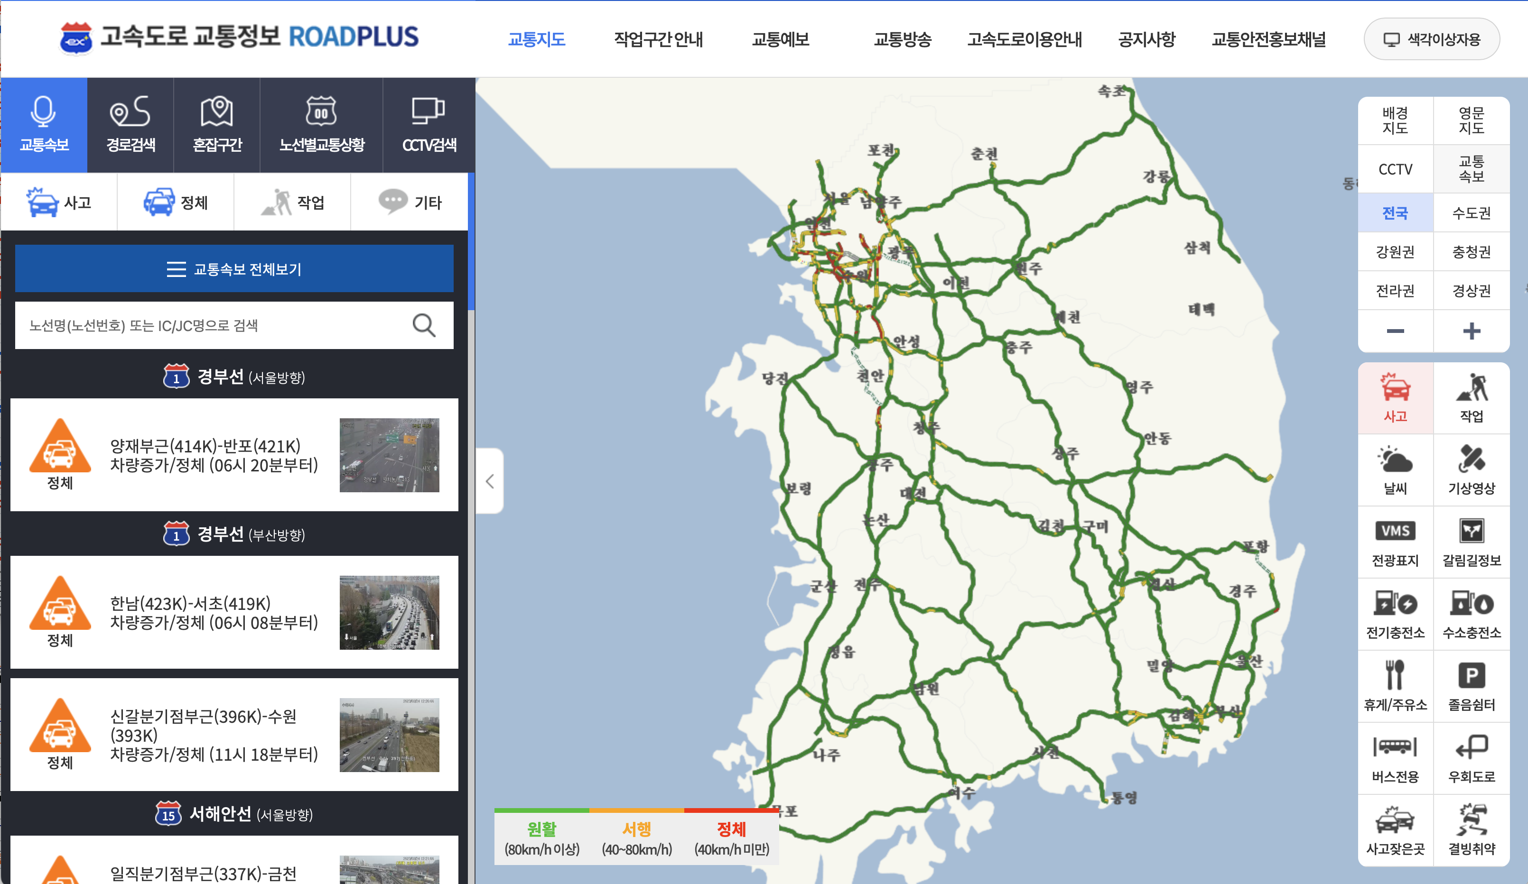
Task: Filter incidents by 정체 tab
Action: 176,203
